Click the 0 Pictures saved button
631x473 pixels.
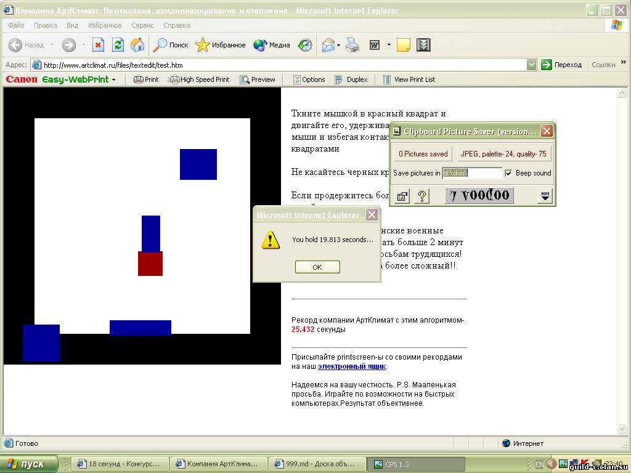click(x=423, y=153)
